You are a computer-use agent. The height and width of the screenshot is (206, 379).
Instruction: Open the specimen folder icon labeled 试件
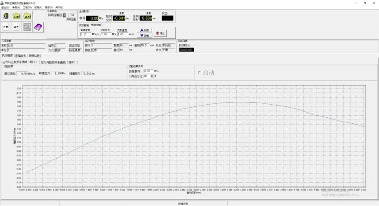(x=27, y=16)
